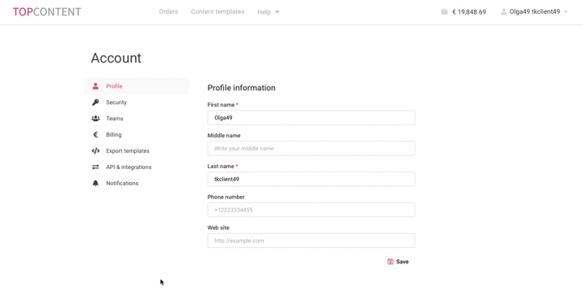Focus the Last name field
Screen dimensions: 583x304
pos(311,180)
